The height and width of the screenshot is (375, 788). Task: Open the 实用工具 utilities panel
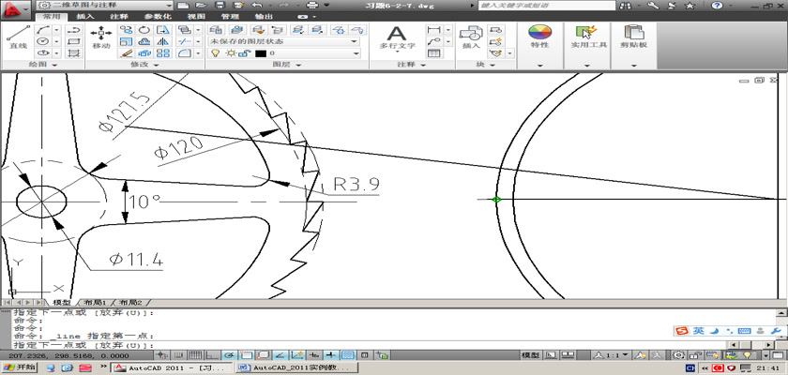pos(589,37)
